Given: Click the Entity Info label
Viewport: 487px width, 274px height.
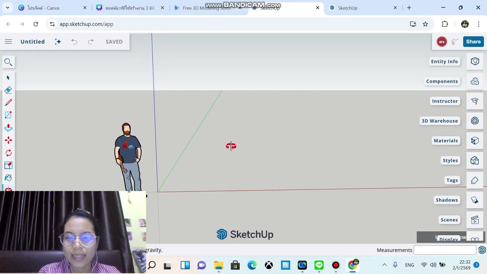Looking at the screenshot, I should coord(444,61).
